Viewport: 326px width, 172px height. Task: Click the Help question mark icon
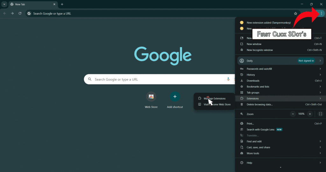click(242, 163)
